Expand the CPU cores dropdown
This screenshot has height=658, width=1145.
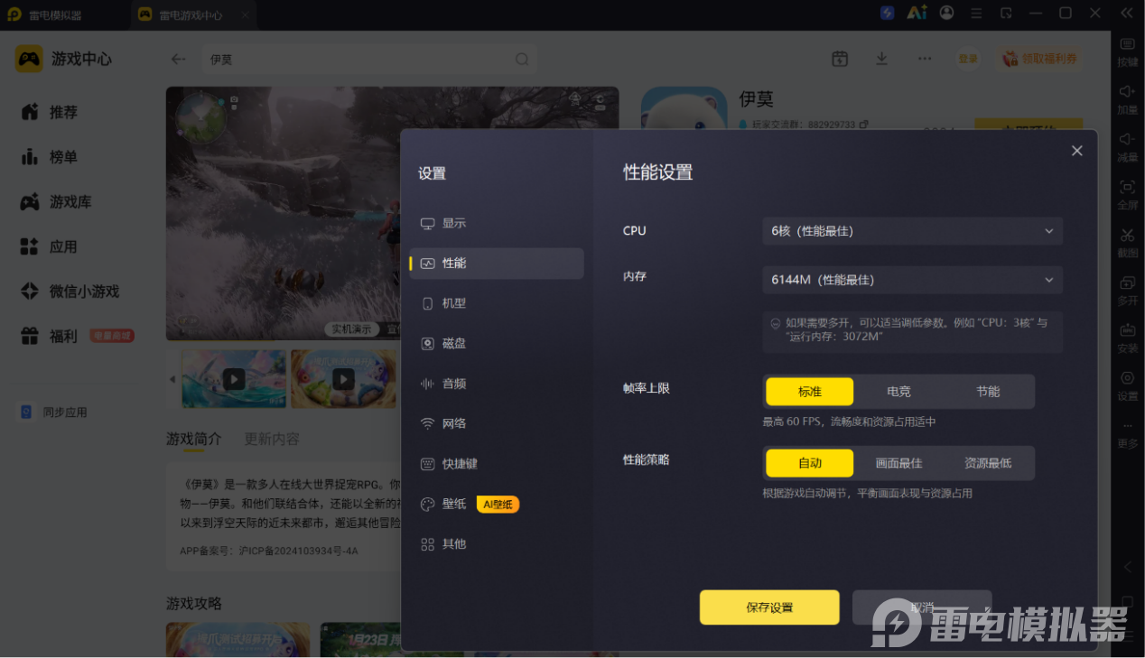(x=912, y=231)
